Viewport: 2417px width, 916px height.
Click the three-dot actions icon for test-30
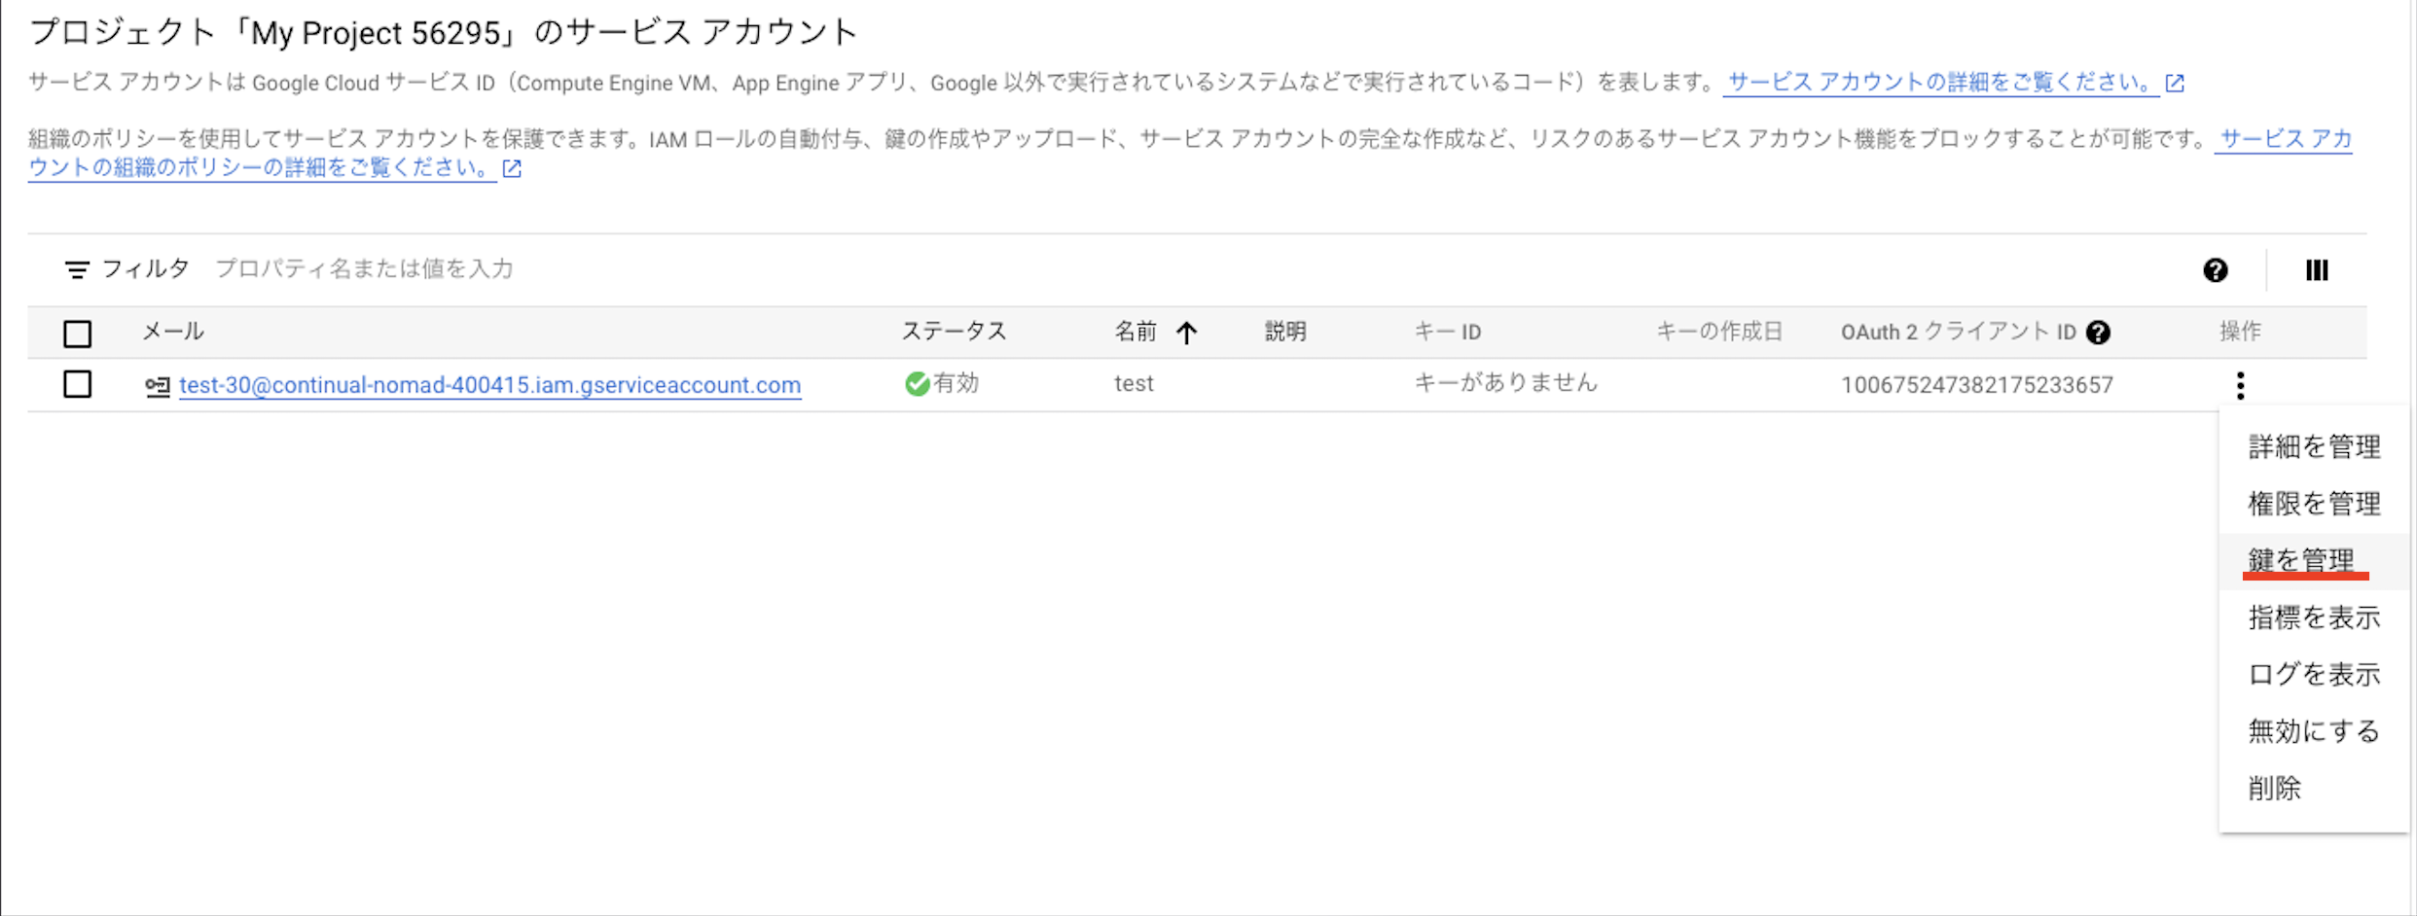(x=2241, y=385)
